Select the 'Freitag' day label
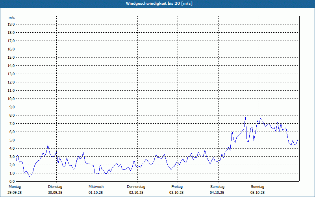 pyautogui.click(x=177, y=186)
